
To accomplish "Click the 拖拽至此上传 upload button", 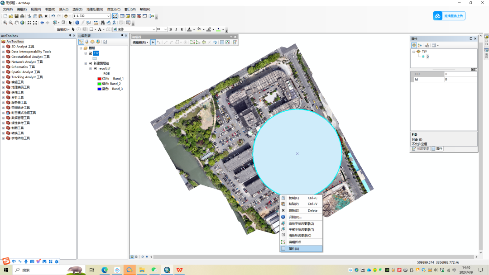I will tap(449, 16).
